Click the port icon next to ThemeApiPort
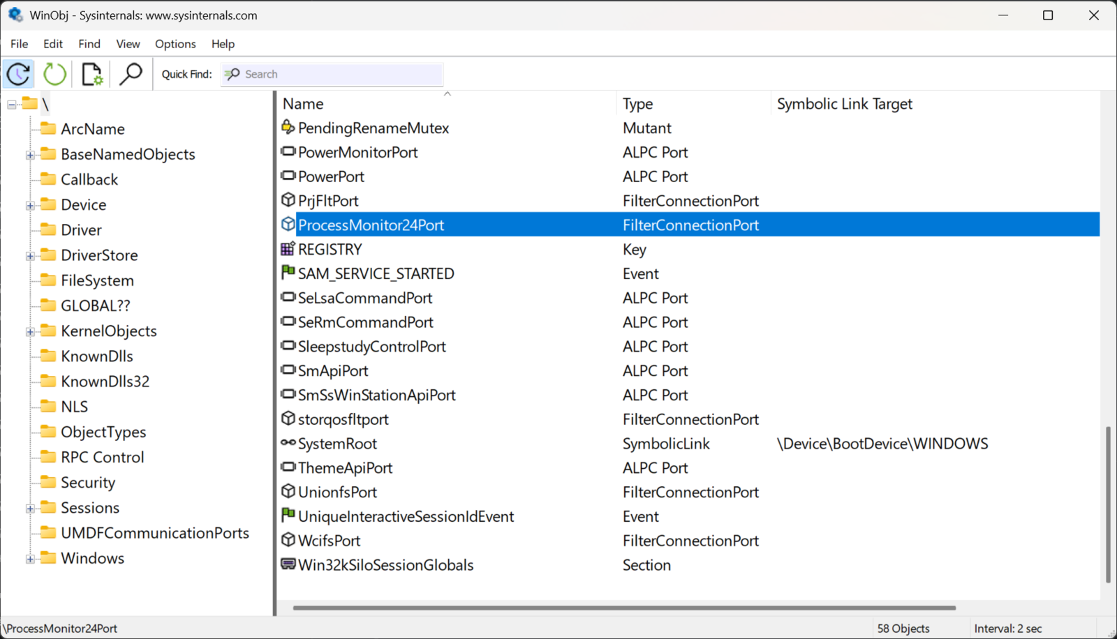 click(x=288, y=467)
